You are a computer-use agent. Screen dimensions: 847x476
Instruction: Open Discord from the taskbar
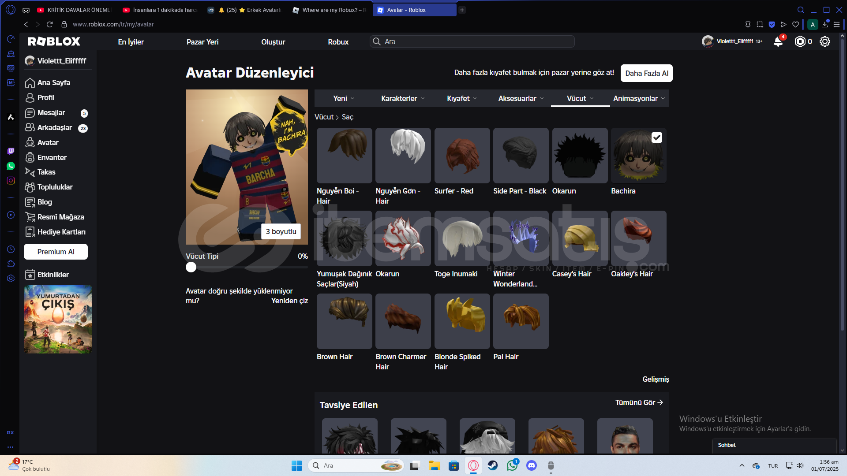coord(532,465)
